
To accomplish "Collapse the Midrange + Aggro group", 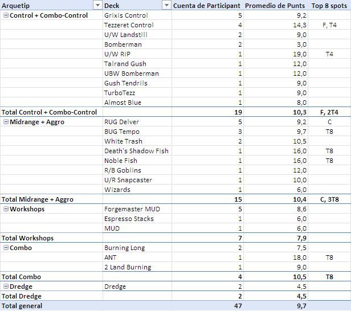I will coord(6,122).
